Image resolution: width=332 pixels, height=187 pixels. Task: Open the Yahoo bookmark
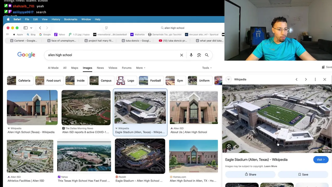[x=60, y=35]
